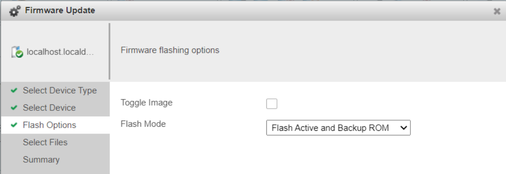Click the localhost device icon with green badge
The height and width of the screenshot is (174, 506).
tap(17, 52)
